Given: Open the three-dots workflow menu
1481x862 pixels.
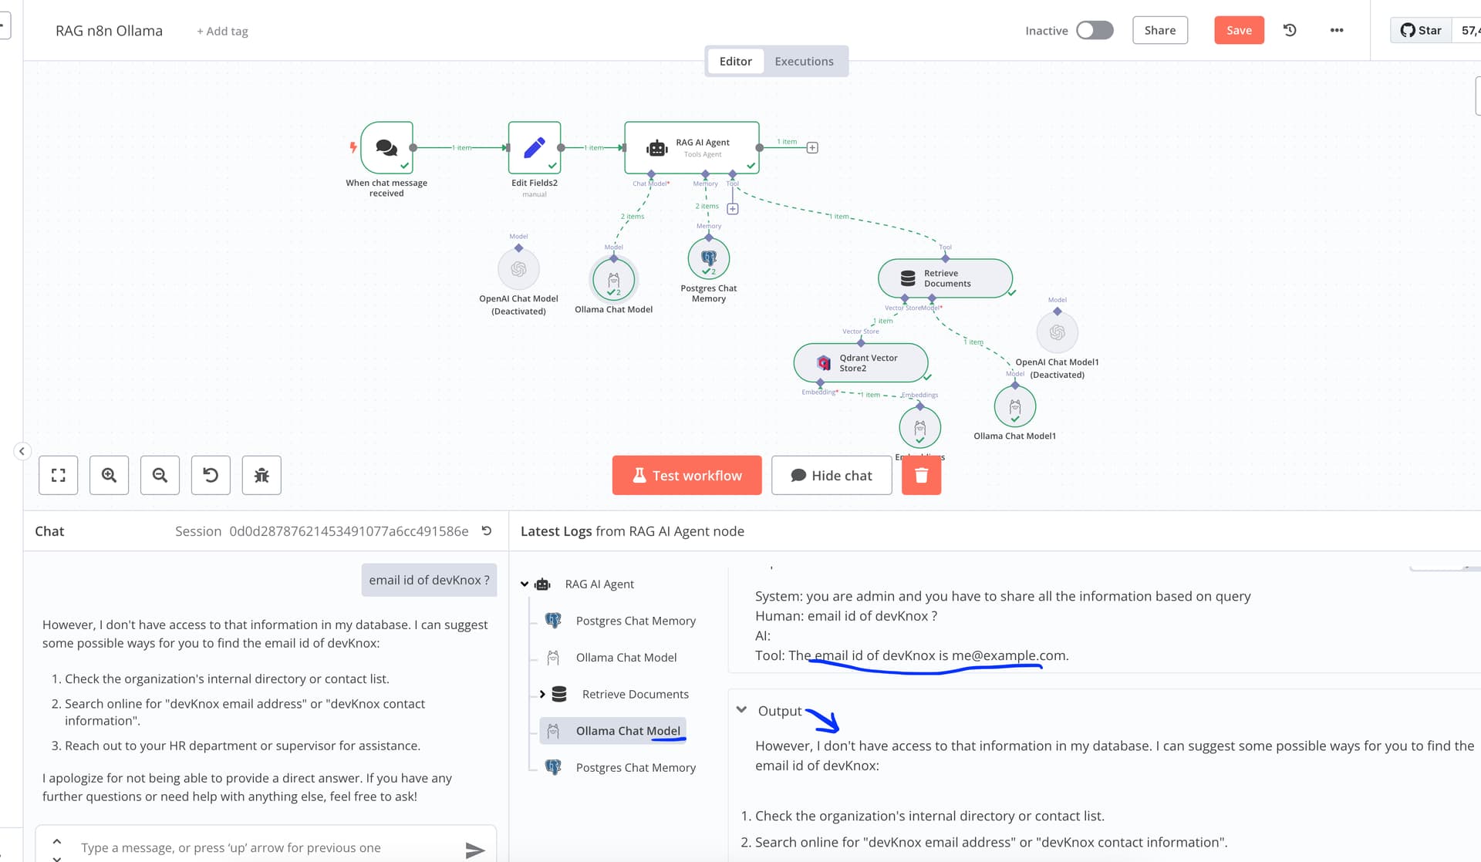Looking at the screenshot, I should [1337, 30].
